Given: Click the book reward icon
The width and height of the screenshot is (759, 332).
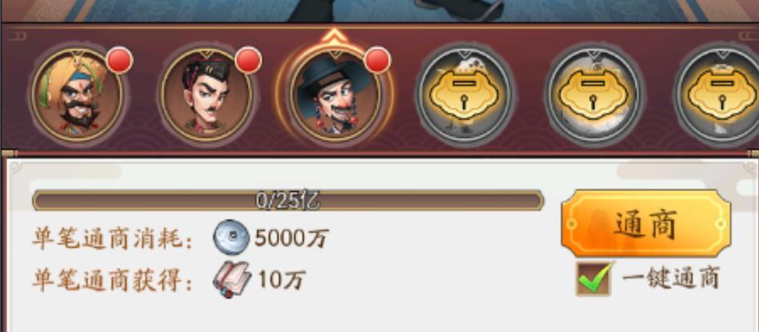Looking at the screenshot, I should point(232,279).
